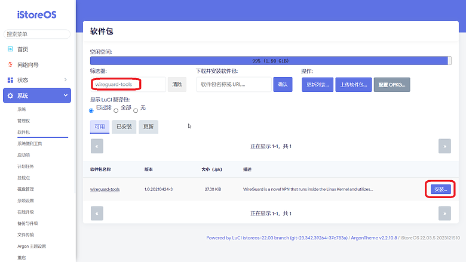Expand the 状态 menu chevron
The height and width of the screenshot is (262, 466).
[65, 79]
